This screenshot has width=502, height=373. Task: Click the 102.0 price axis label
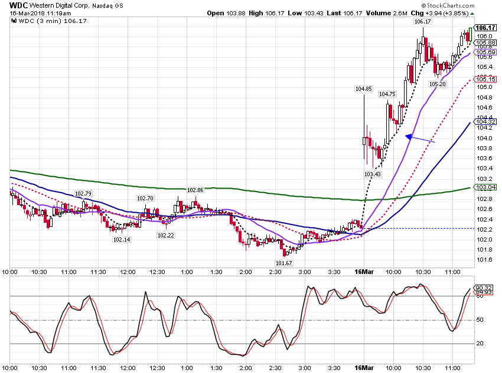click(x=484, y=239)
